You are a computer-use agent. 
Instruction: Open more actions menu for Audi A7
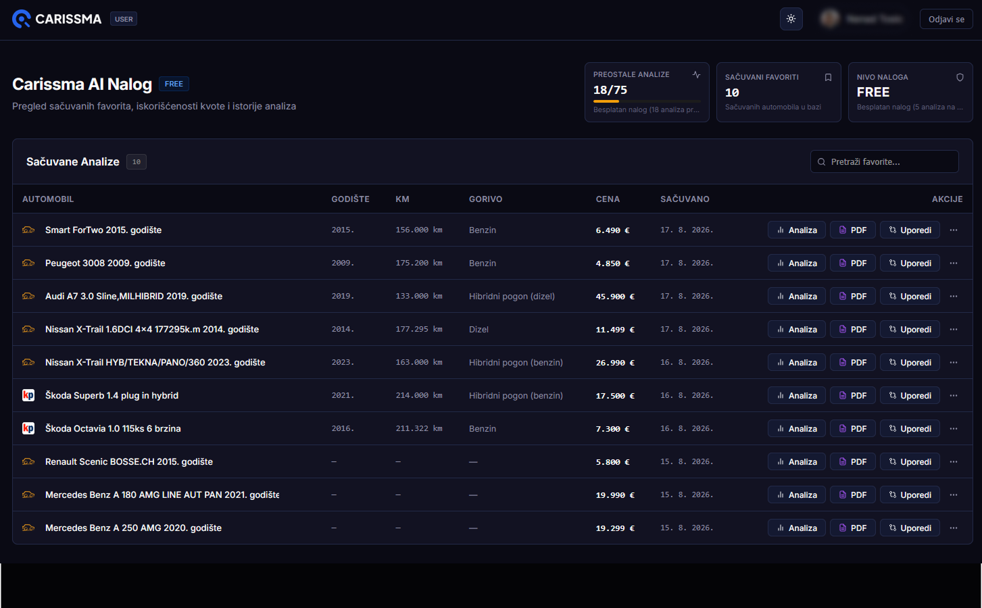954,297
